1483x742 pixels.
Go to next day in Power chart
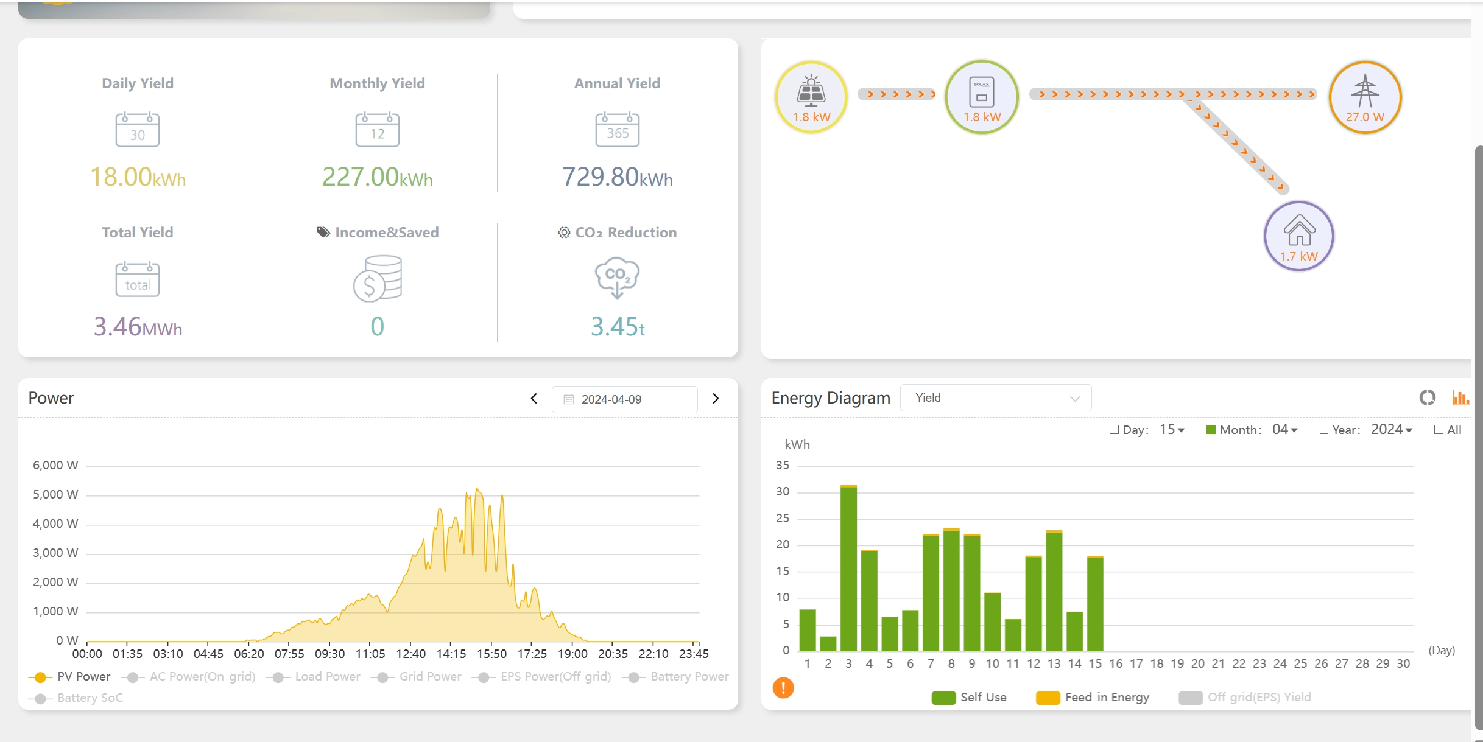tap(716, 399)
